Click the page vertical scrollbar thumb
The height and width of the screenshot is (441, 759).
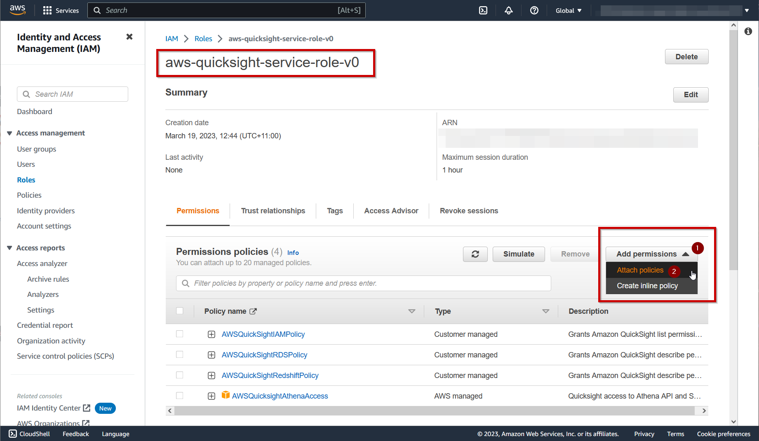pos(733,149)
